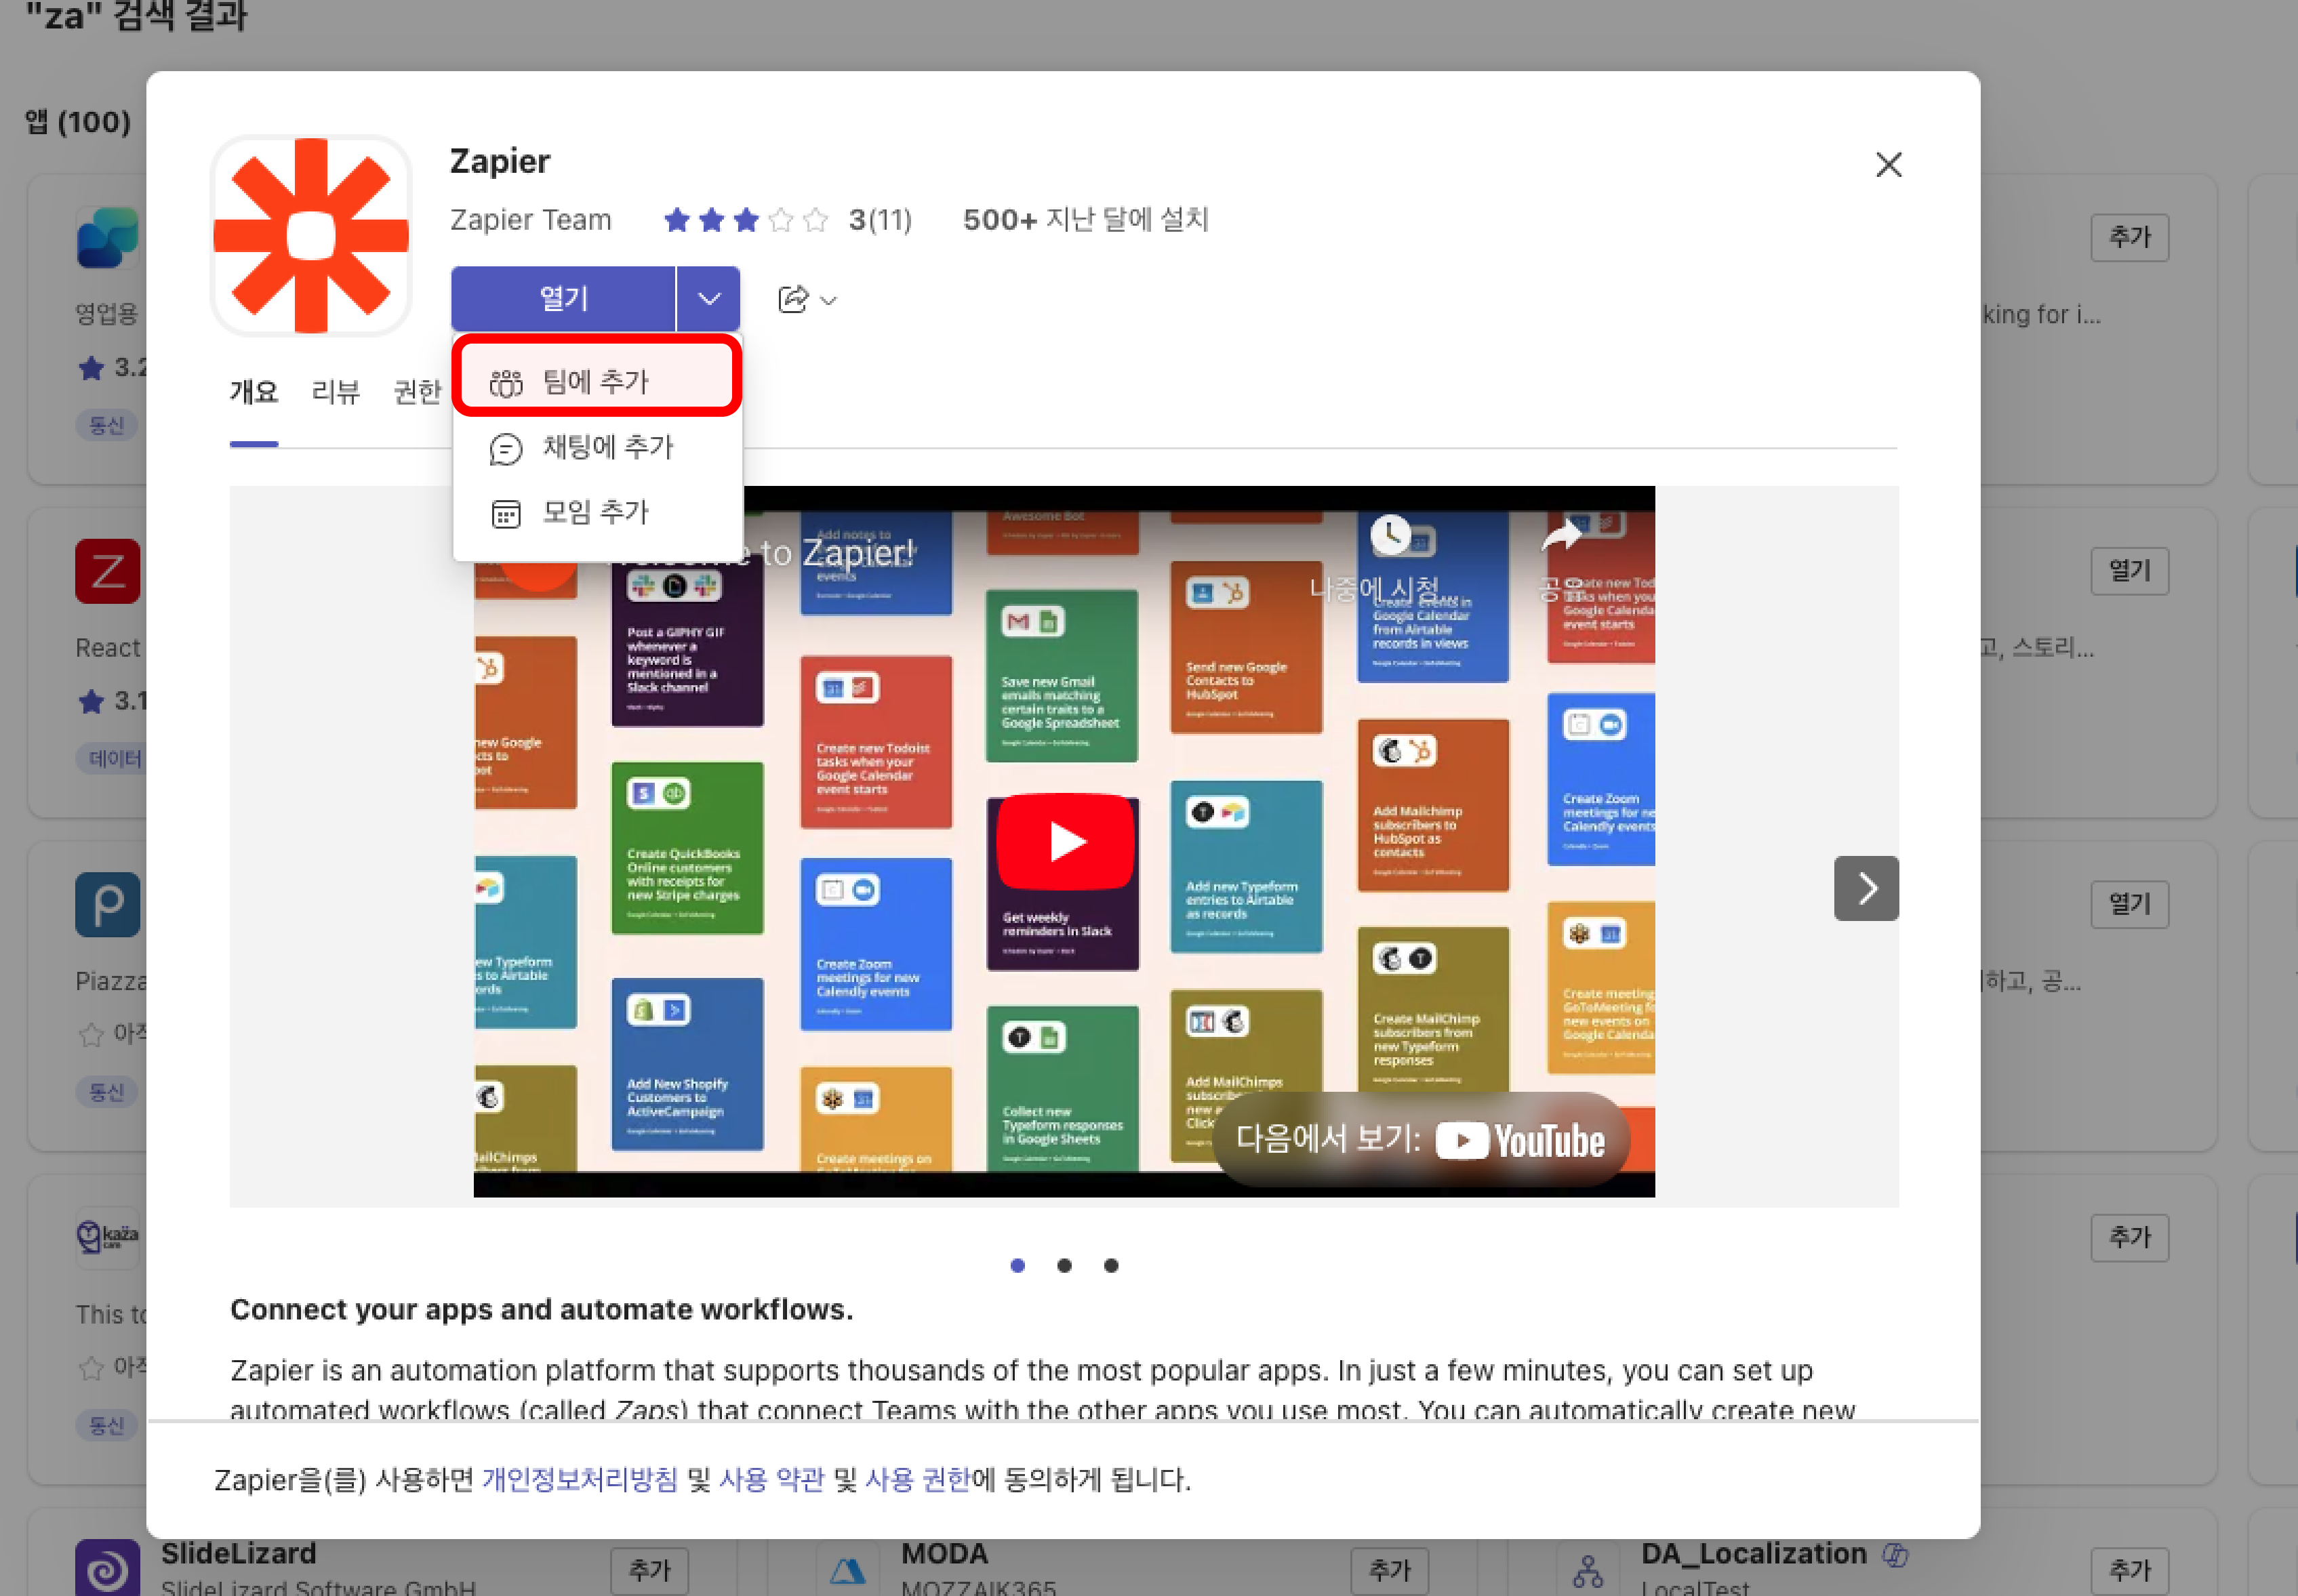
Task: Expand the chevron next to the share icon
Action: 828,300
